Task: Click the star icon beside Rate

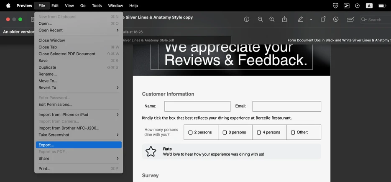Action: coord(151,151)
